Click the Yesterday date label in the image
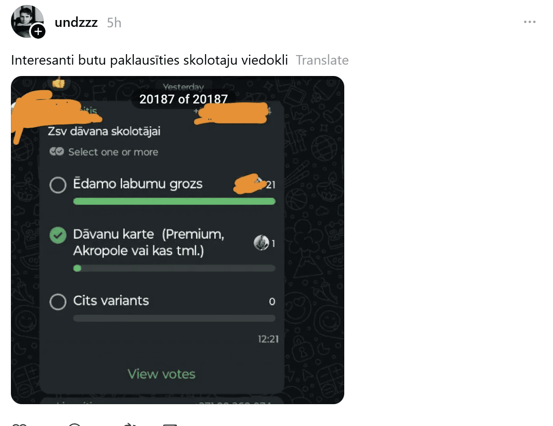The width and height of the screenshot is (553, 426). [183, 86]
